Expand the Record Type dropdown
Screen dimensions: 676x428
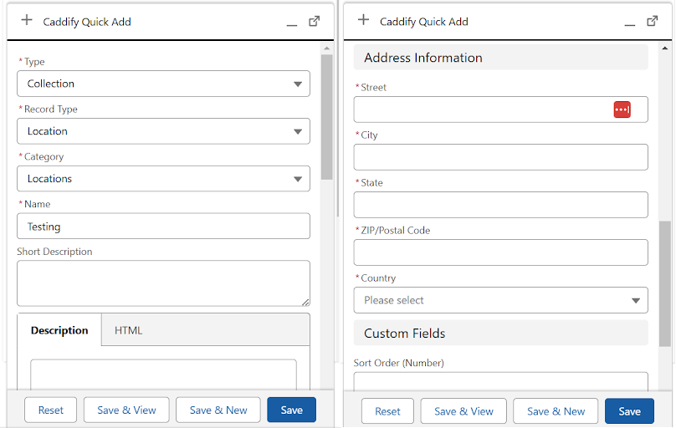coord(163,131)
